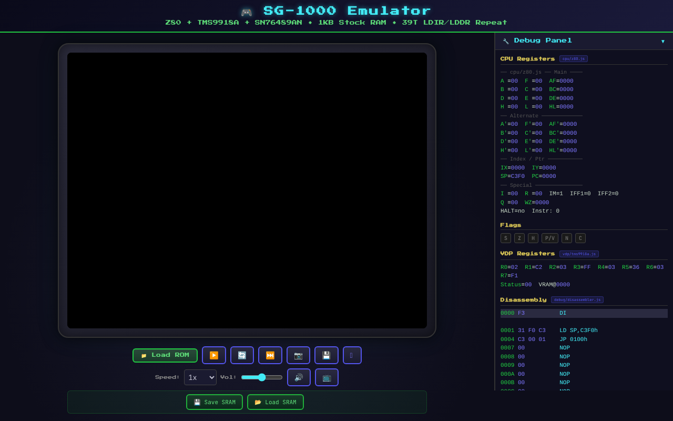Image resolution: width=673 pixels, height=421 pixels.
Task: Click the Save SRAM button
Action: tap(215, 402)
